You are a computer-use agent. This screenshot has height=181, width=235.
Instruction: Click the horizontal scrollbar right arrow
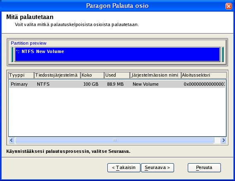pyautogui.click(x=223, y=140)
